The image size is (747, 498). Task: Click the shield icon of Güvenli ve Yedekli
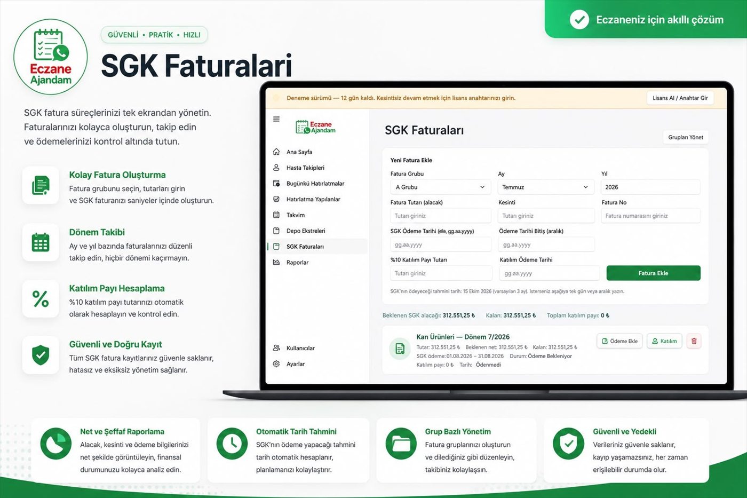(569, 444)
